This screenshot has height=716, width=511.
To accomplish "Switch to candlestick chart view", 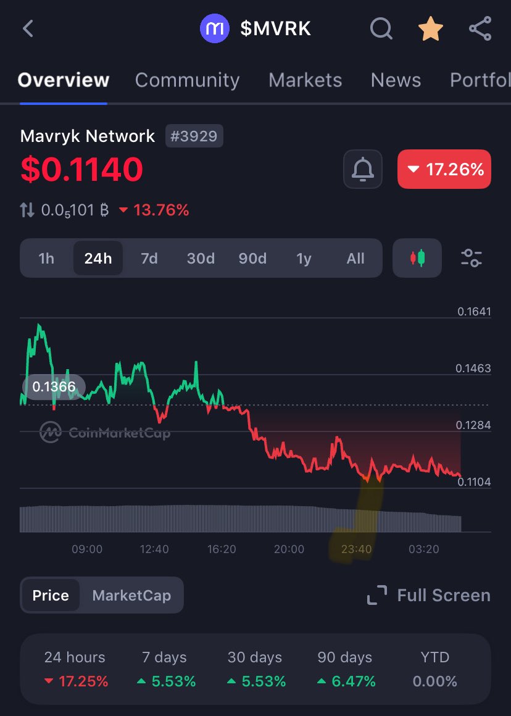I will coord(417,258).
